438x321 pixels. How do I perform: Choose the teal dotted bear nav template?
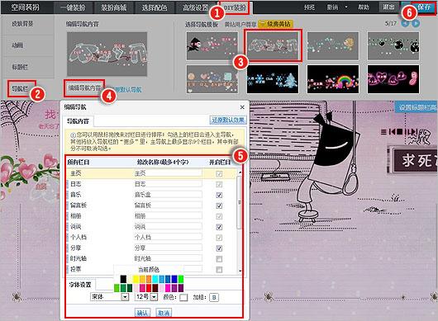(333, 45)
